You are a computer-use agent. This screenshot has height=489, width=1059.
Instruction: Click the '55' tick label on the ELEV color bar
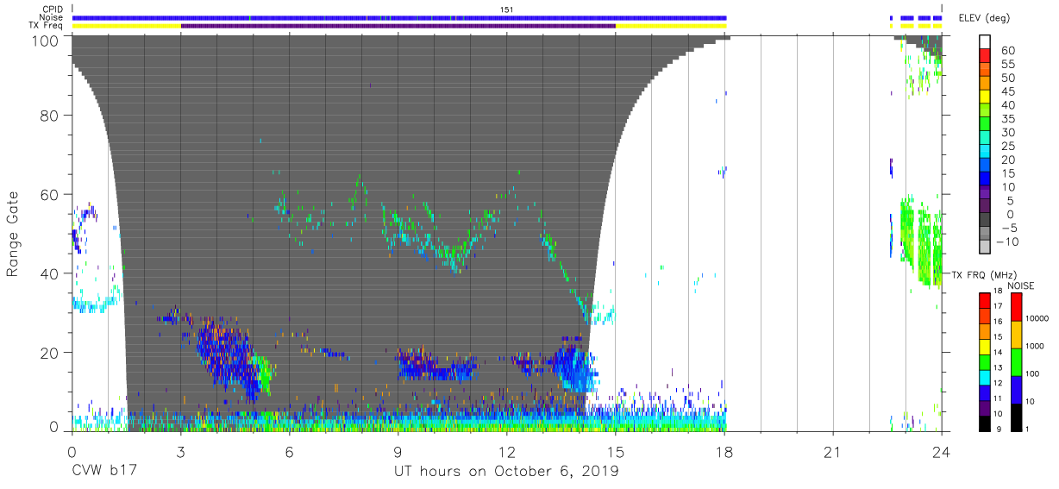pyautogui.click(x=1006, y=64)
